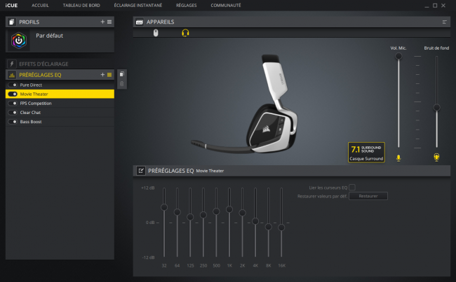Click the Effets d'éclairage lightning icon
Image resolution: width=456 pixels, height=282 pixels.
(x=12, y=64)
